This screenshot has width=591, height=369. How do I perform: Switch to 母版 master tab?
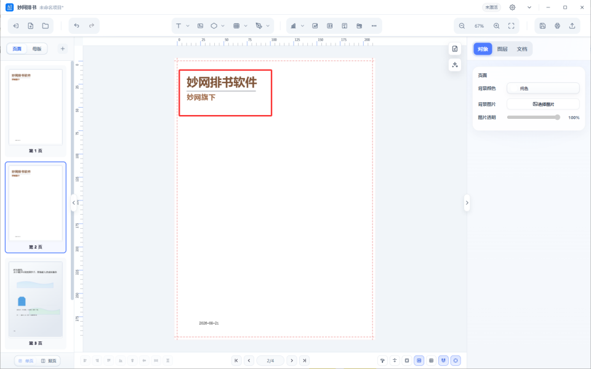click(37, 49)
